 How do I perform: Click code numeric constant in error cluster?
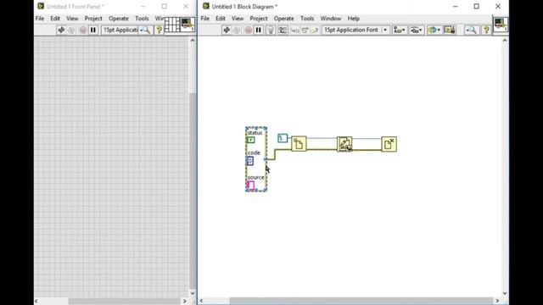pos(249,161)
